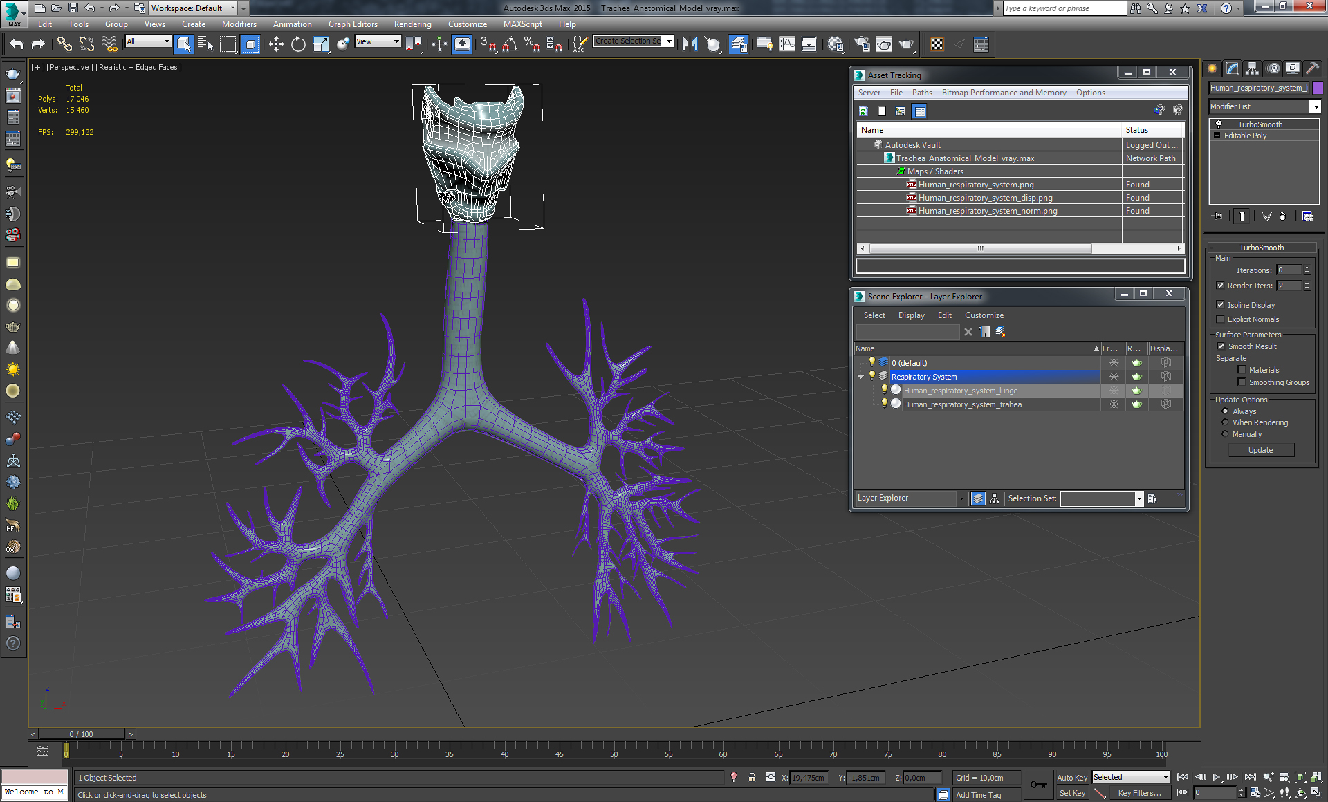Enable the Explicit Normals checkbox
The image size is (1328, 802).
pyautogui.click(x=1221, y=319)
